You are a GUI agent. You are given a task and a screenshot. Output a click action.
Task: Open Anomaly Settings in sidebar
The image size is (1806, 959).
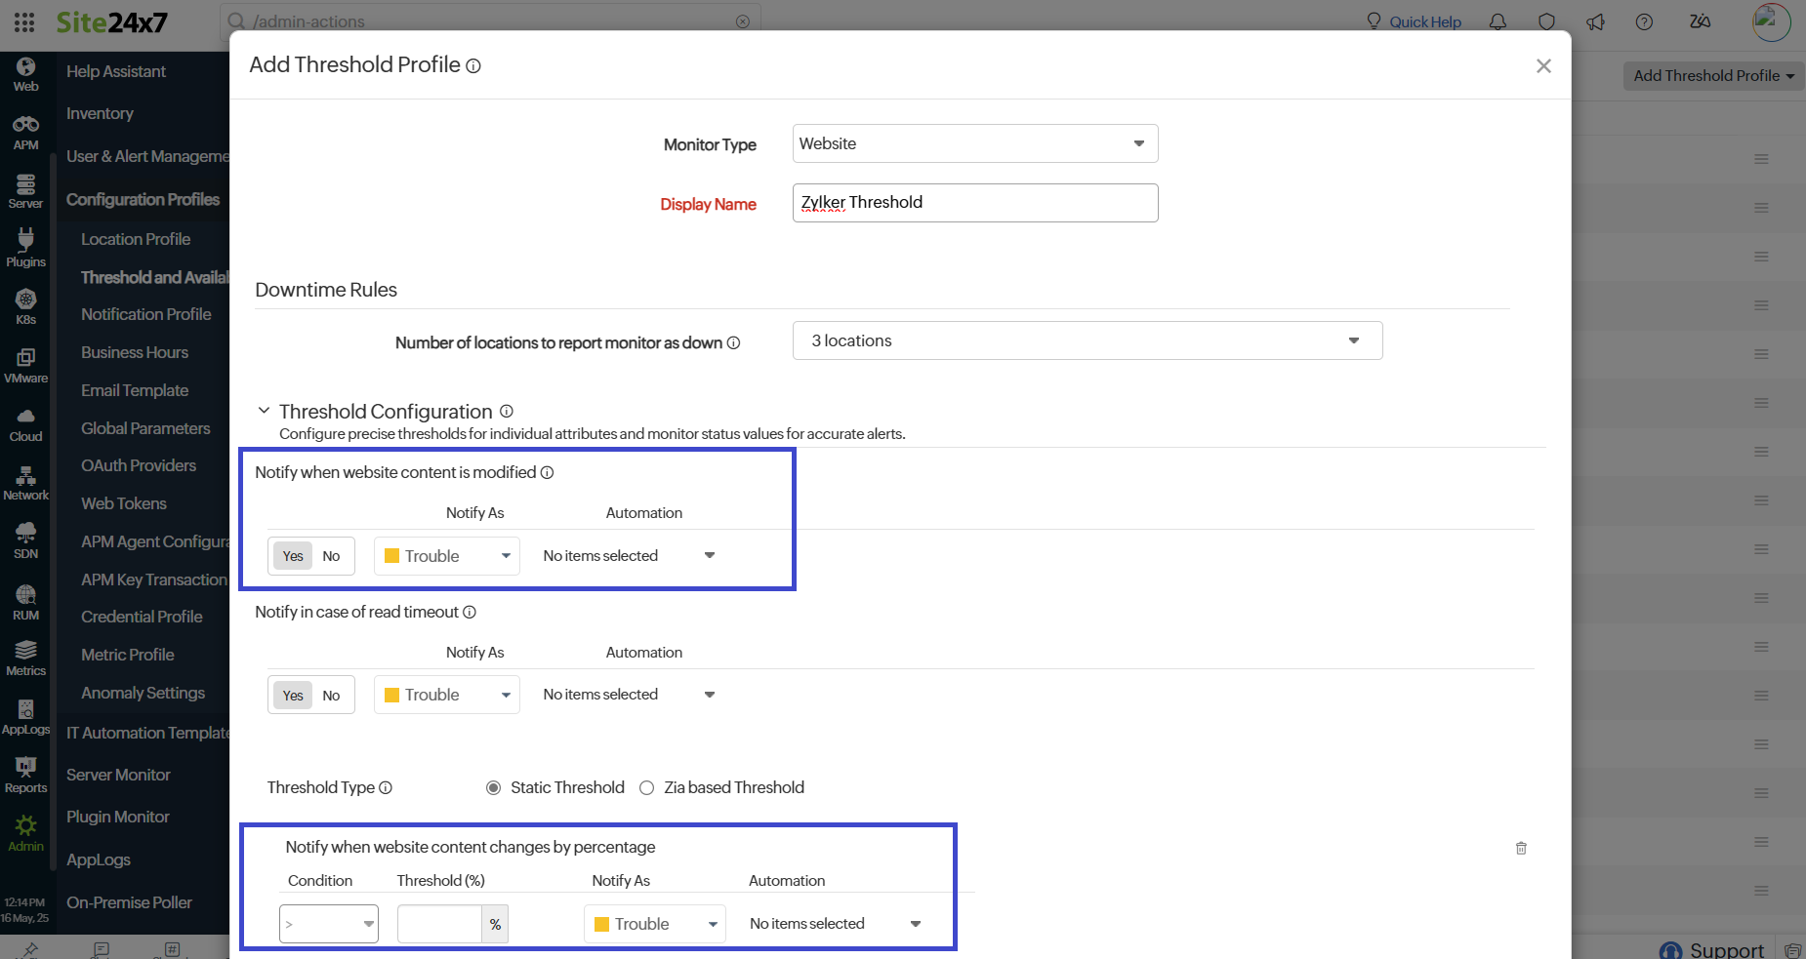tap(144, 693)
